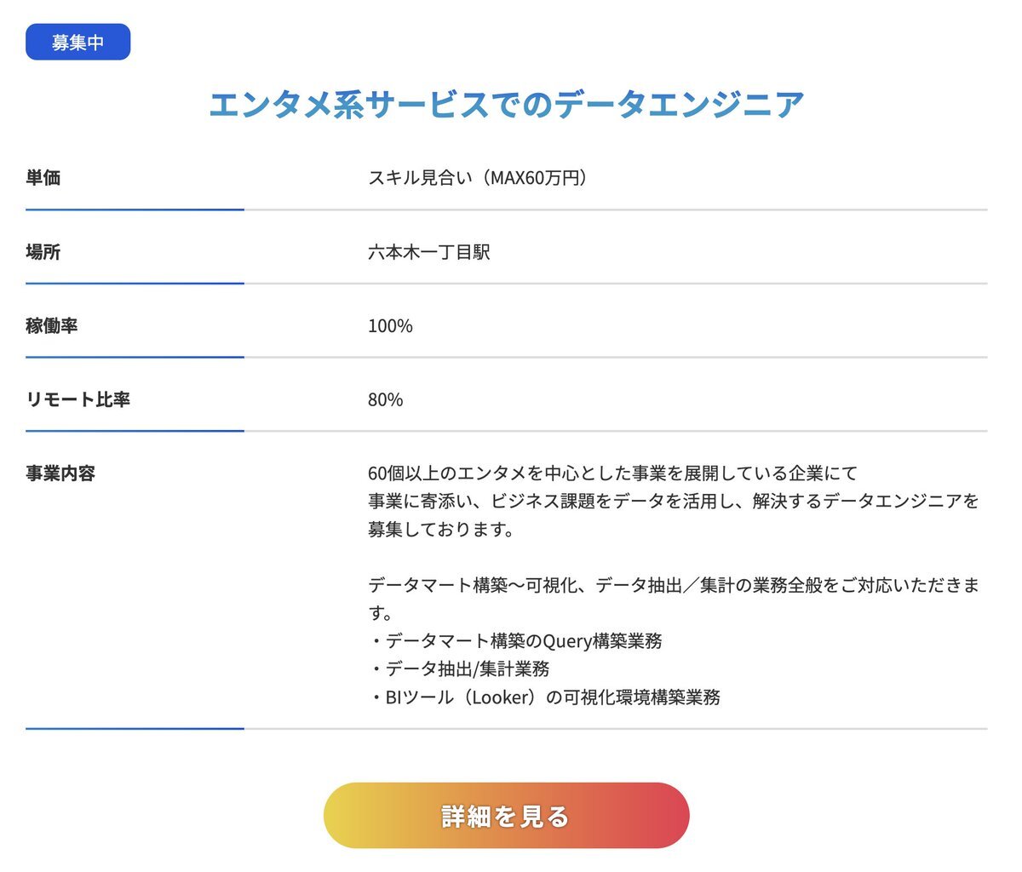This screenshot has height=872, width=1022.
Task: Click the 六本木一丁目駅 location text
Action: pyautogui.click(x=429, y=252)
